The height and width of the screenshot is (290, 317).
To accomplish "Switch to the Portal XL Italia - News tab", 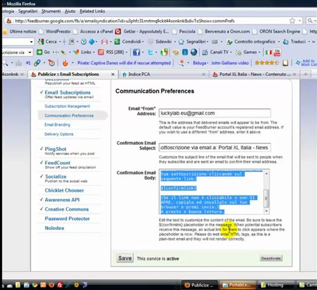I will coord(254,75).
